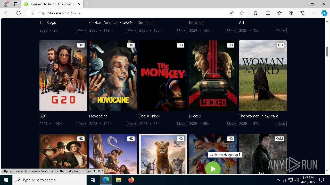The image size is (330, 185).
Task: Open The Woman in the Yard title
Action: pos(259,116)
